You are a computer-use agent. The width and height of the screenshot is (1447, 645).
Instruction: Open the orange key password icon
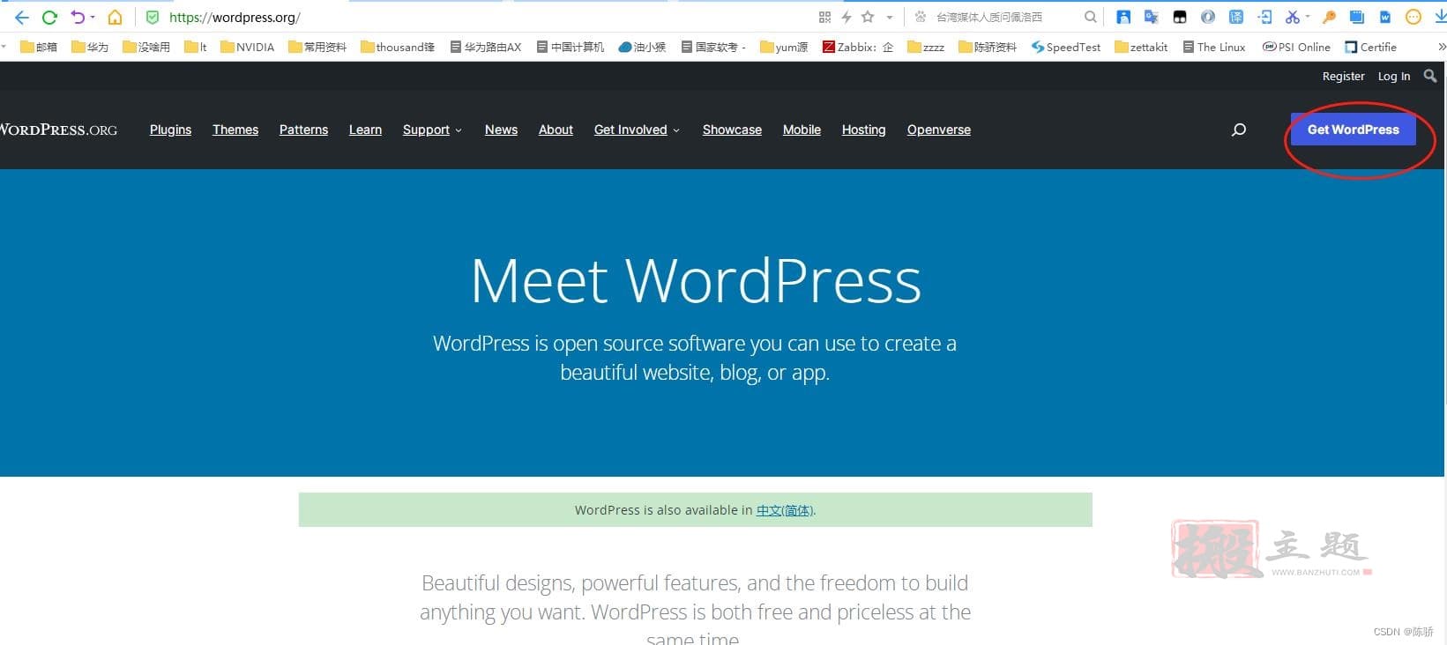tap(1329, 17)
